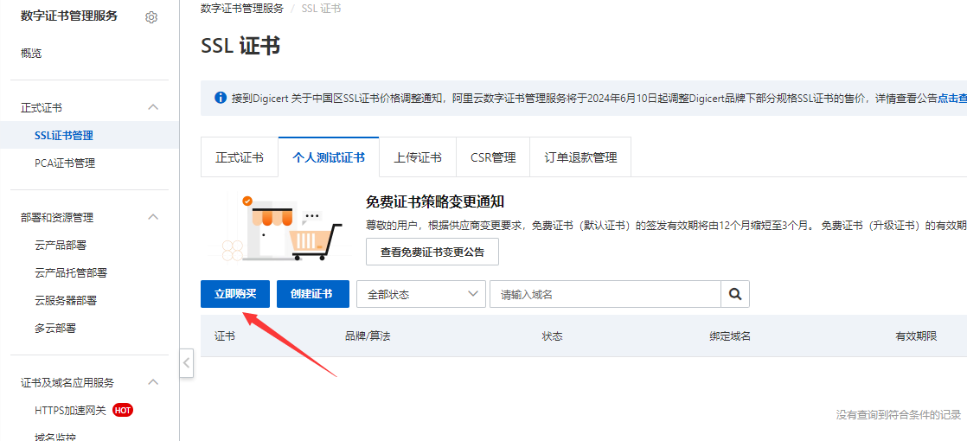Switch to the 上传证书 tab

(x=417, y=157)
